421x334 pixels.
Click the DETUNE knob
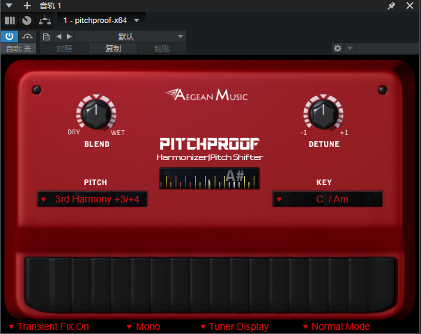[x=323, y=113]
